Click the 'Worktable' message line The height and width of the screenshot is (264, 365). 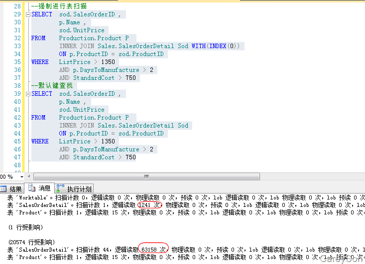(100, 197)
